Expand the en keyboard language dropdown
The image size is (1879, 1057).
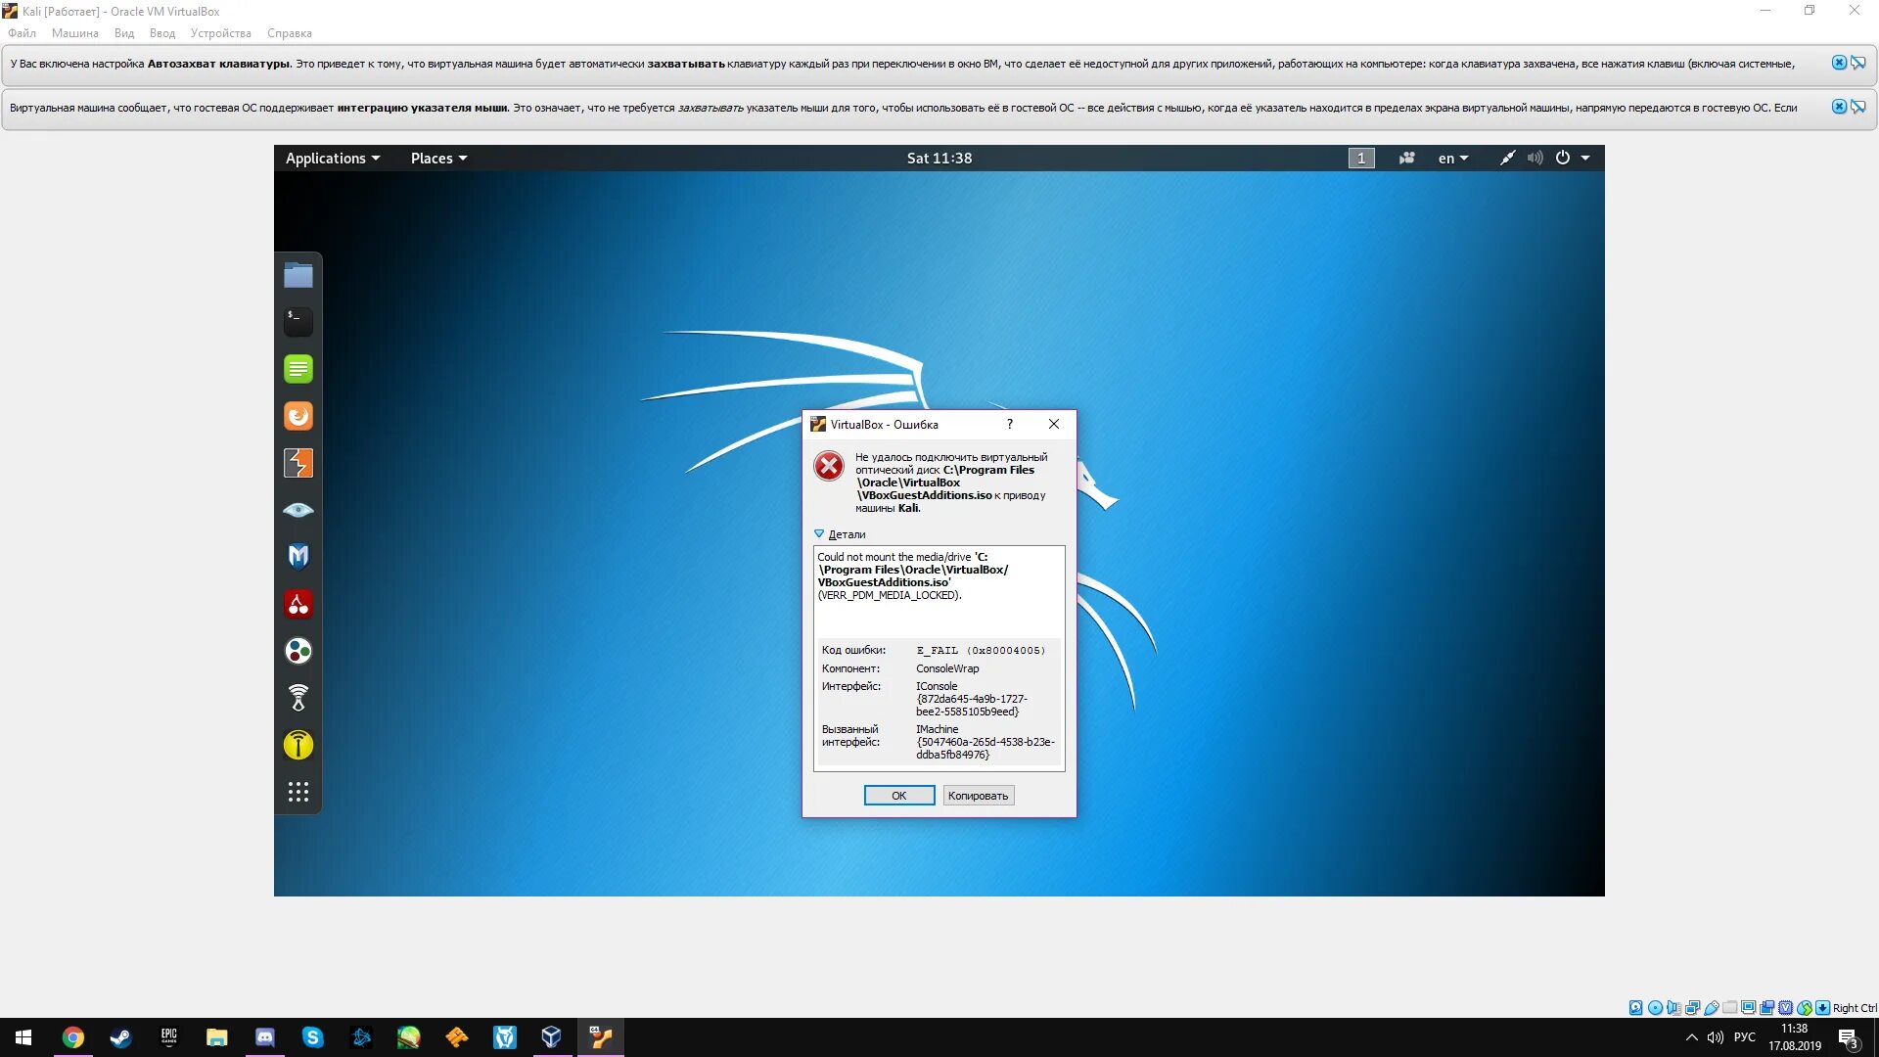(1452, 159)
